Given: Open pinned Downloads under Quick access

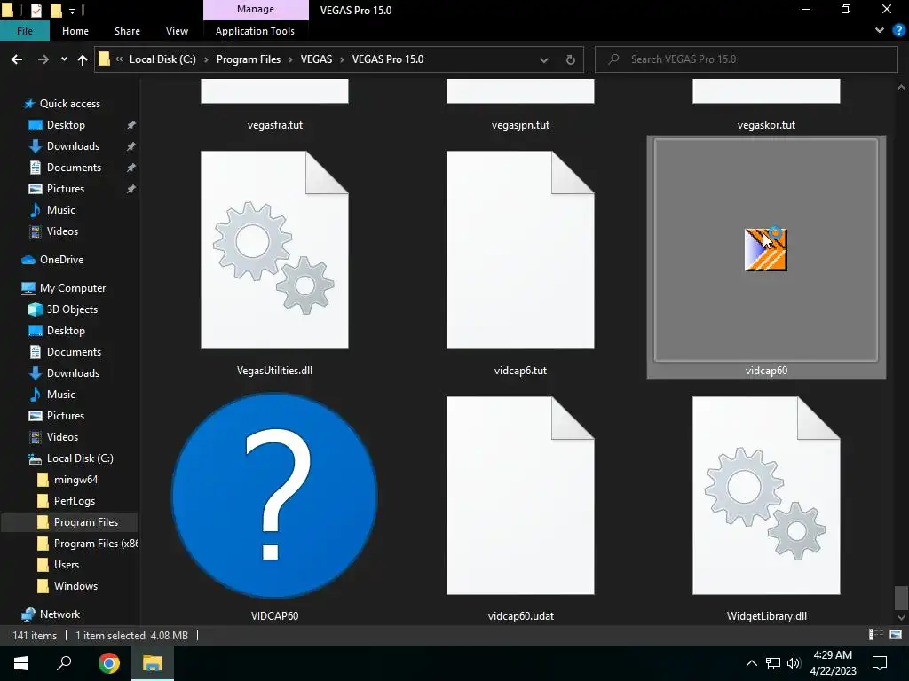Looking at the screenshot, I should coord(73,146).
